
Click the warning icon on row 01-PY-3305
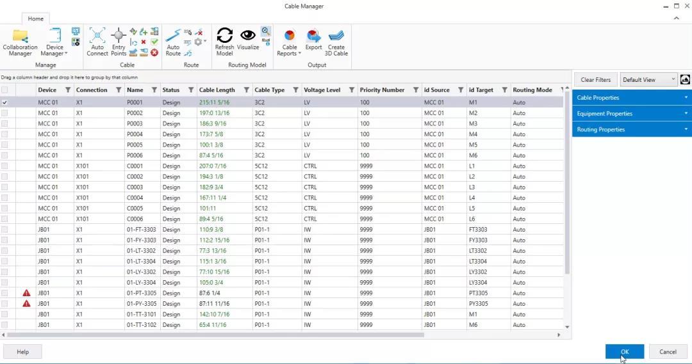pyautogui.click(x=26, y=304)
